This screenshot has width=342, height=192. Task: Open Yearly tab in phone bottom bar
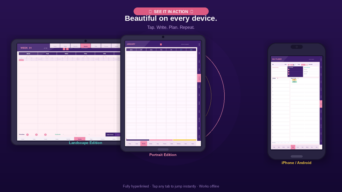pos(274,147)
